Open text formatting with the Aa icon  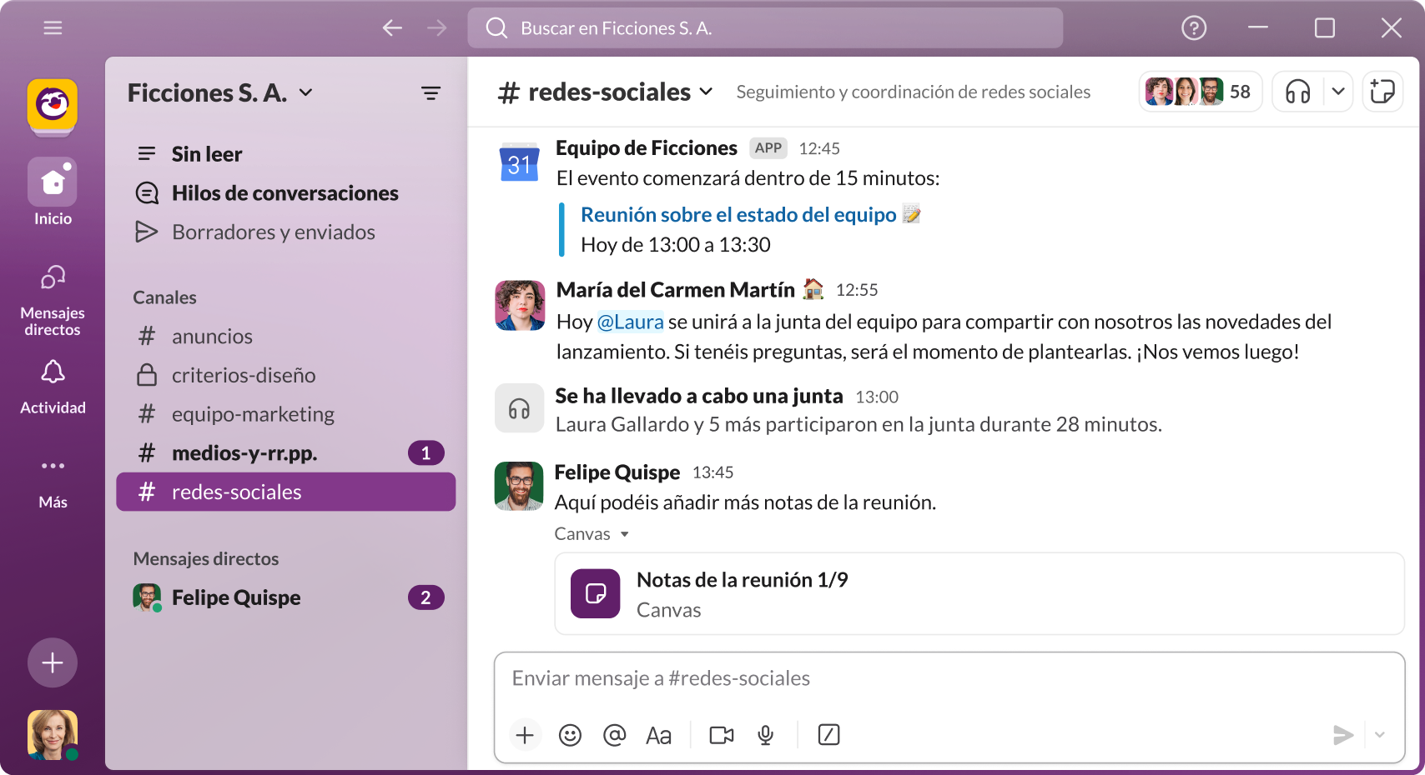point(658,735)
